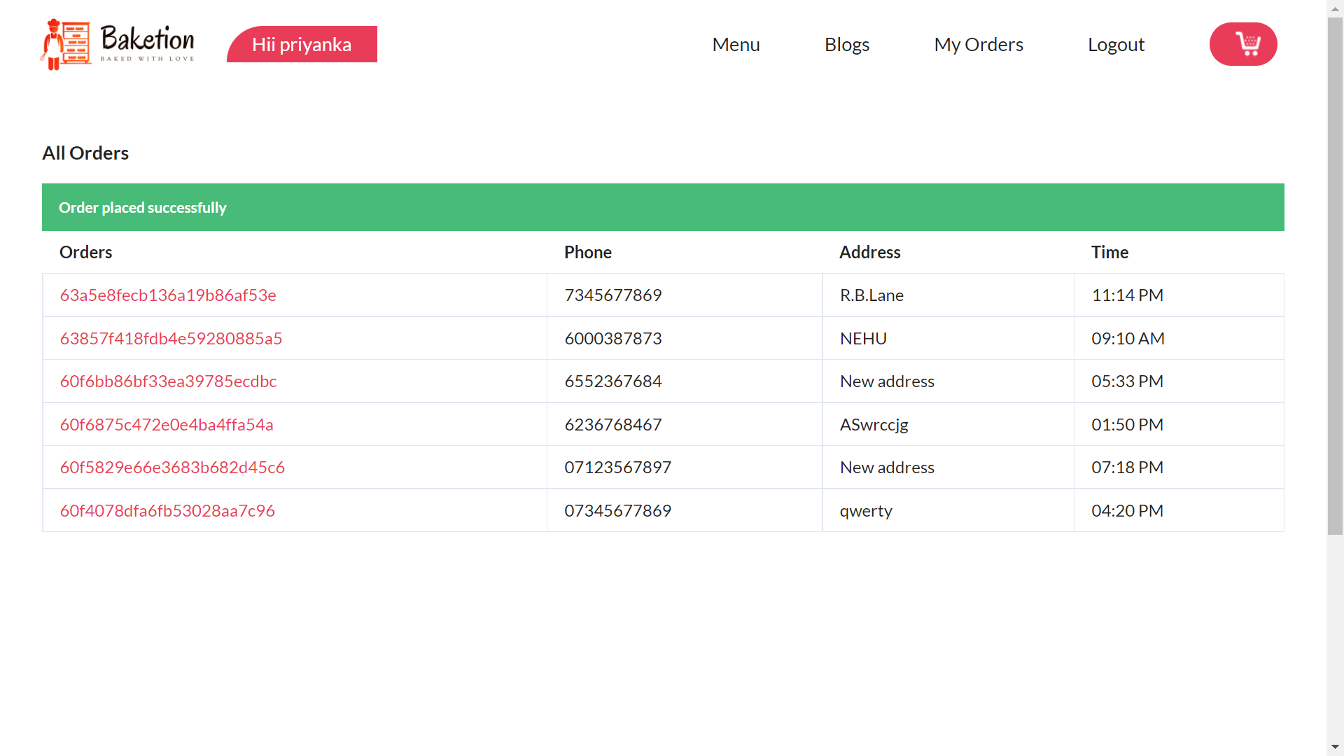The image size is (1344, 756).
Task: Open order 60f6875c472e0e4ba4ffa54a
Action: click(x=166, y=424)
